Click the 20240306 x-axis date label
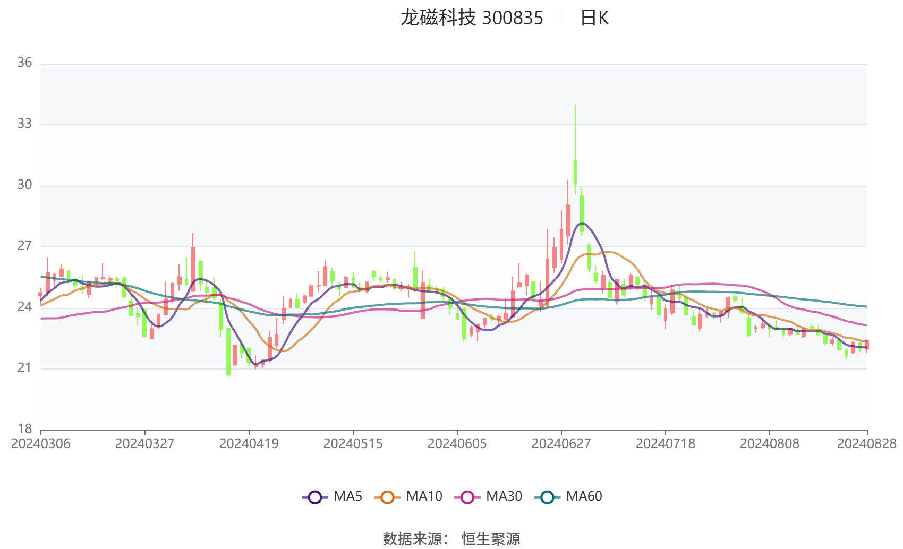Image resolution: width=903 pixels, height=549 pixels. click(41, 444)
